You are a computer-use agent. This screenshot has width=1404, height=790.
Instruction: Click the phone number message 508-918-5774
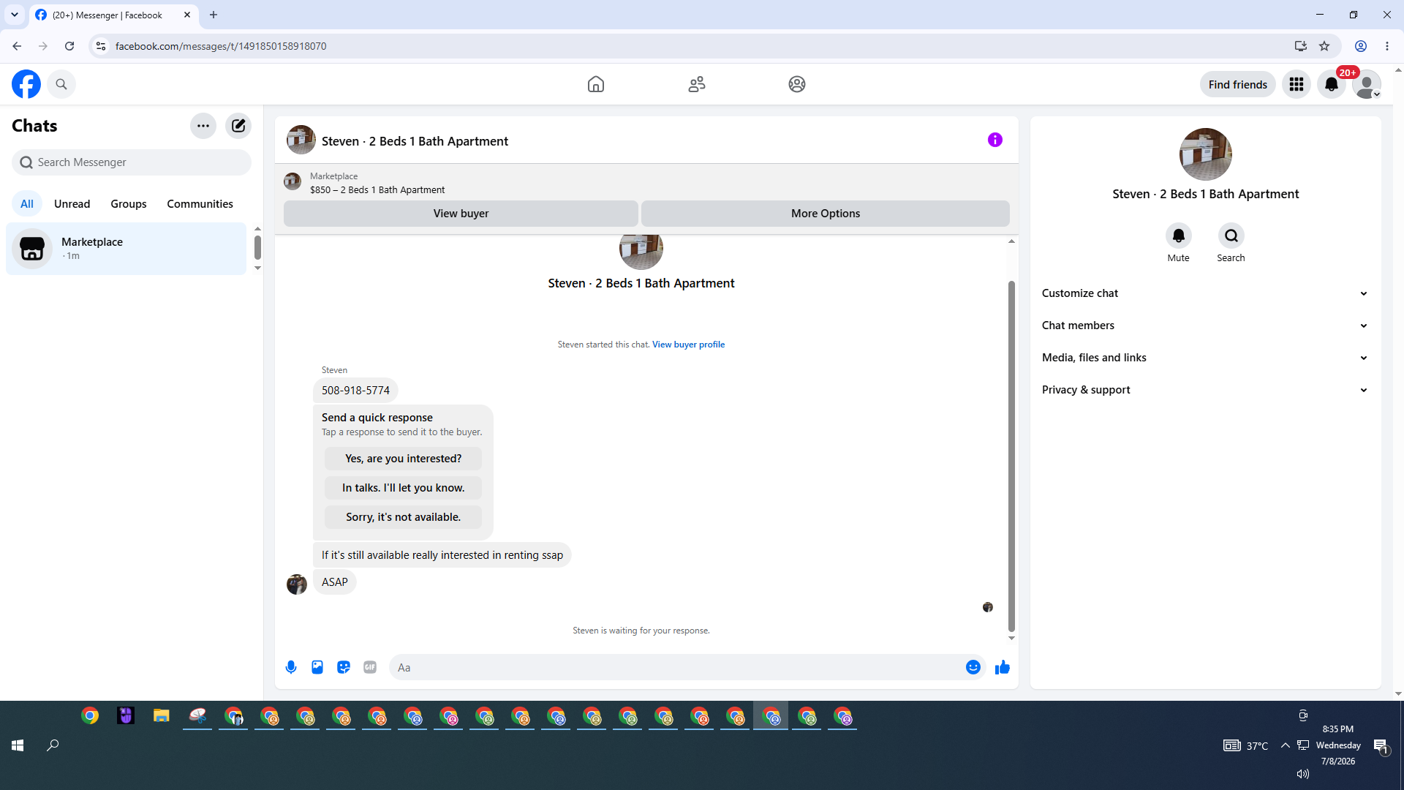click(x=355, y=391)
